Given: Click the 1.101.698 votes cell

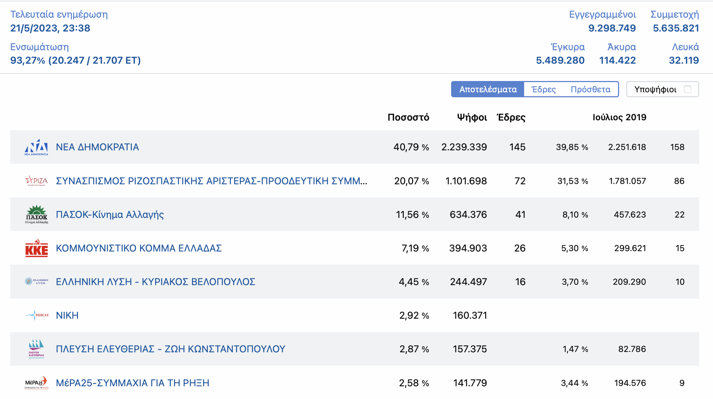Looking at the screenshot, I should click(x=466, y=181).
